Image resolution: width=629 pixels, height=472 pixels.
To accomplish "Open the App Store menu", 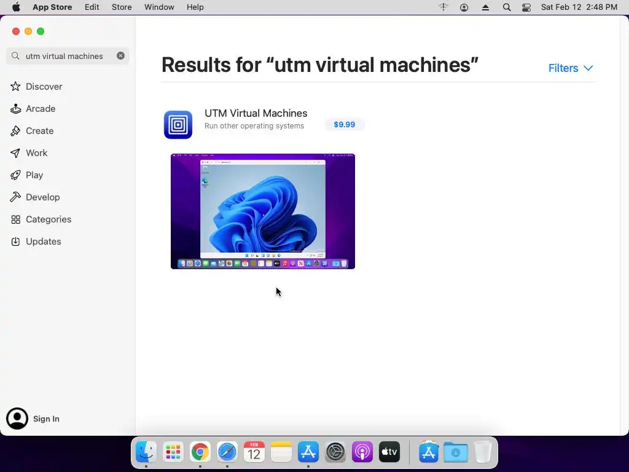I will [52, 7].
